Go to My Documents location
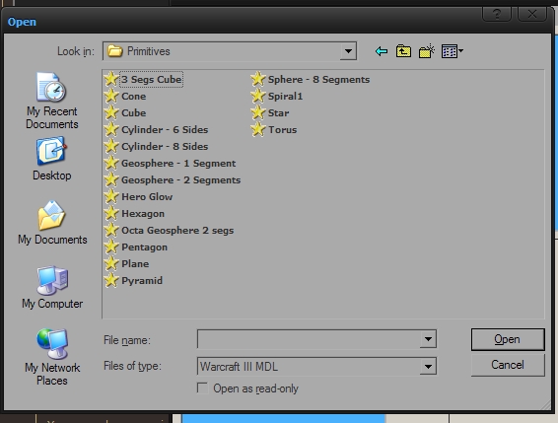 [x=52, y=223]
